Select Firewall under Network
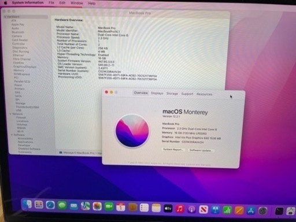296x222 pixels. pyautogui.click(x=21, y=117)
